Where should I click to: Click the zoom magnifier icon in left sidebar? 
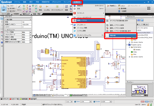2,36
